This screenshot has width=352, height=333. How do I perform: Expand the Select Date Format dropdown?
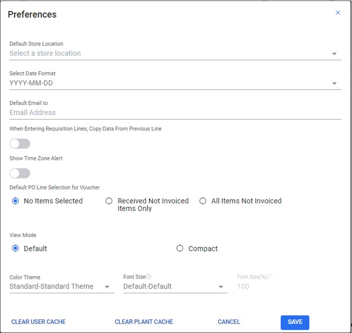pyautogui.click(x=334, y=84)
